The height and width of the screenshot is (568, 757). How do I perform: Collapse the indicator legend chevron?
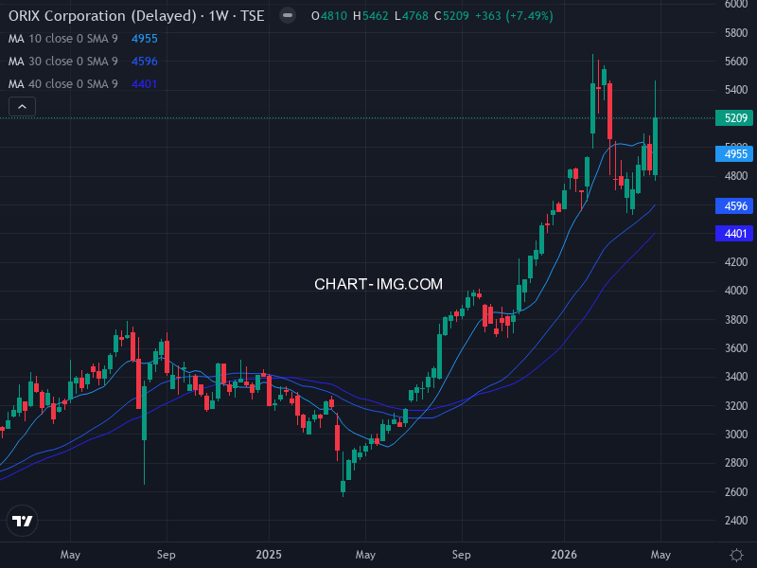22,106
